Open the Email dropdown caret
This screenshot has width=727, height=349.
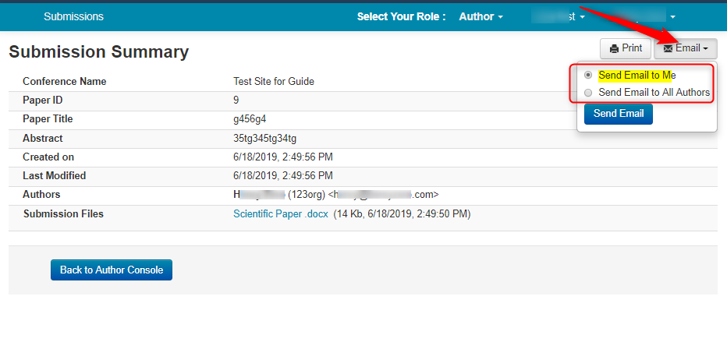(705, 49)
